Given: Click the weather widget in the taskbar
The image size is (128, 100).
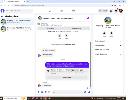Looking at the screenshot, I should coord(98,98).
